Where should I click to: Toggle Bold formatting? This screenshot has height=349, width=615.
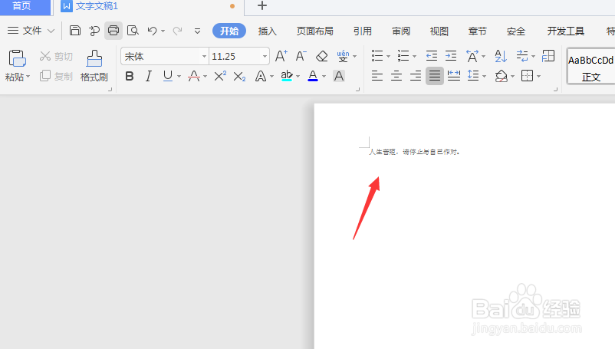130,76
